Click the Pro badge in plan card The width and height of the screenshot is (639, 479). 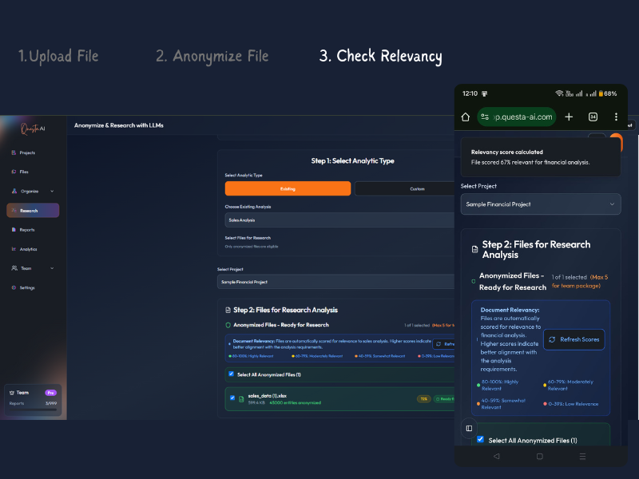(50, 393)
